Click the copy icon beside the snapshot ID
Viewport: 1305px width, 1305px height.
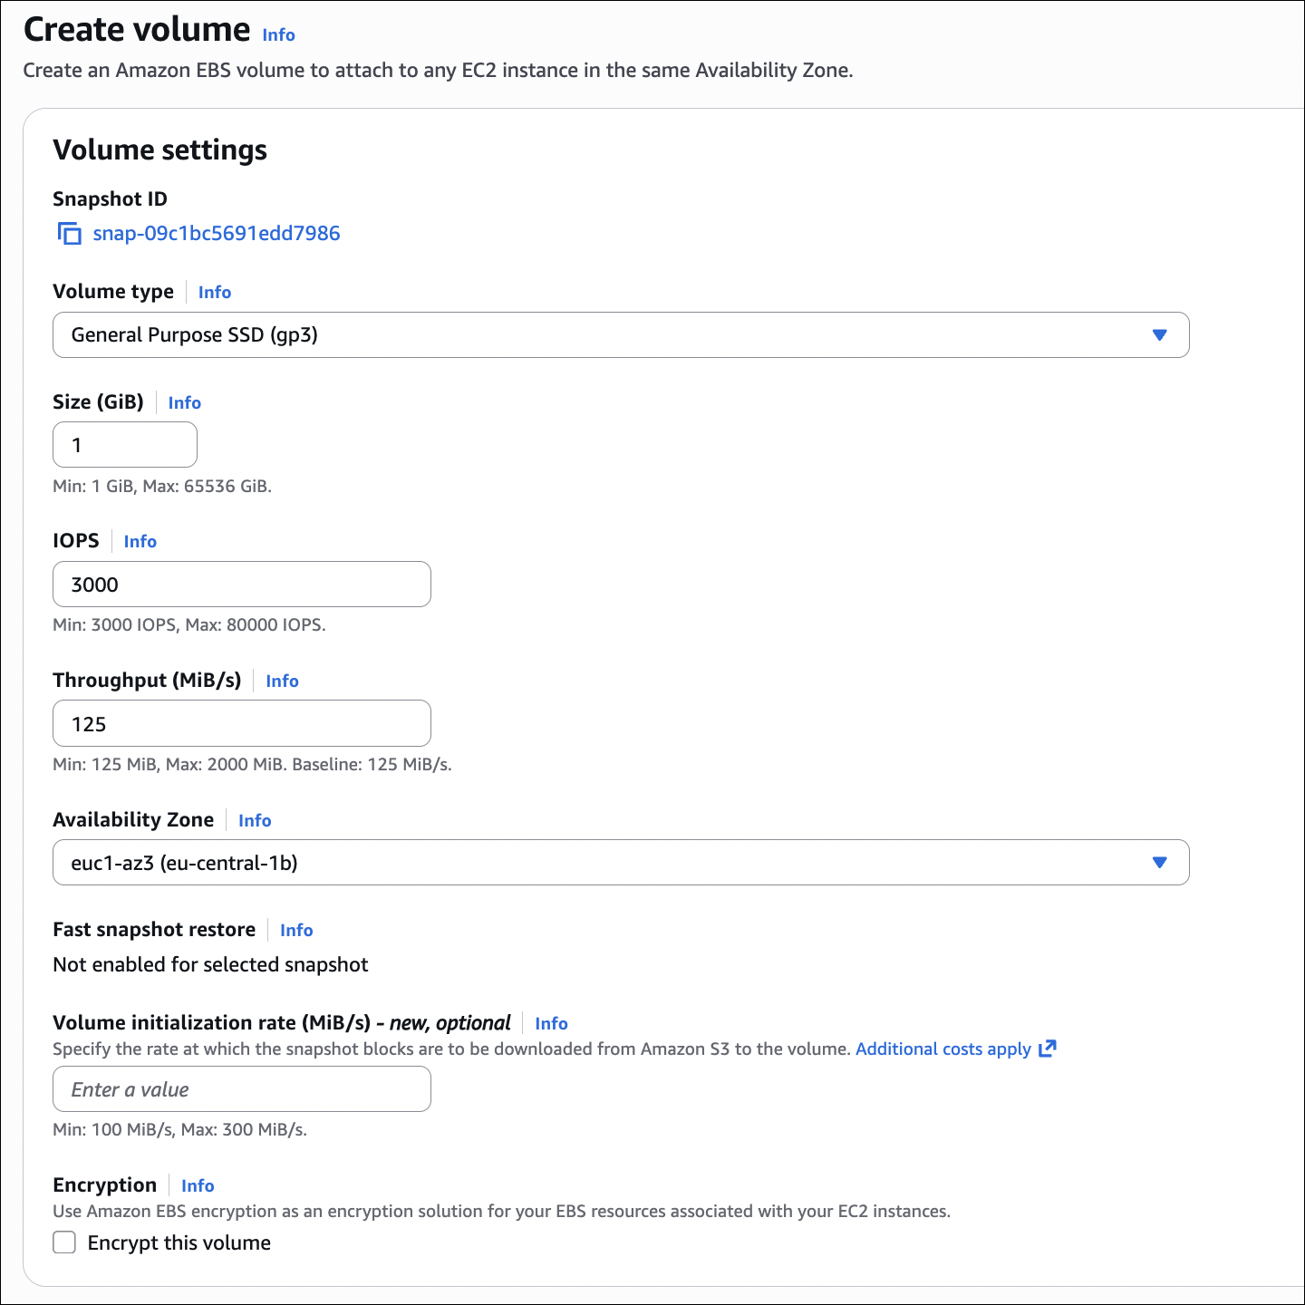click(x=69, y=234)
